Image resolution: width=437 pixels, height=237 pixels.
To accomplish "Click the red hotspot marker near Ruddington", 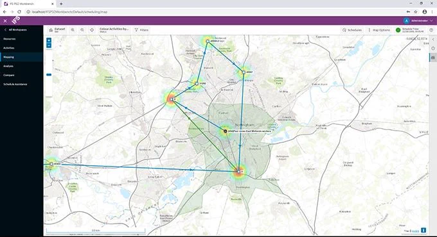I will 239,172.
